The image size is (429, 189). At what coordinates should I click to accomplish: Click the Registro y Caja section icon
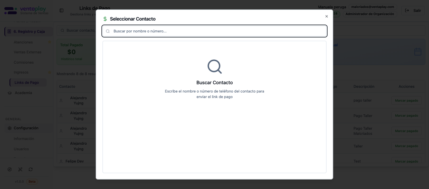coord(9,32)
